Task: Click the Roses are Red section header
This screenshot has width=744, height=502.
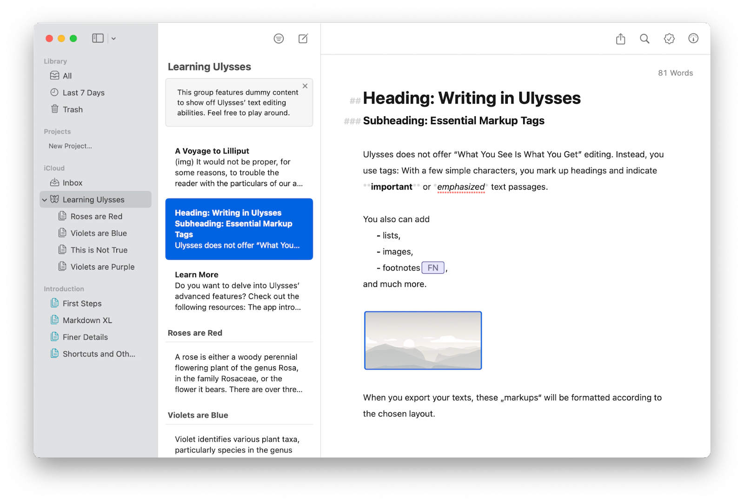Action: click(195, 333)
